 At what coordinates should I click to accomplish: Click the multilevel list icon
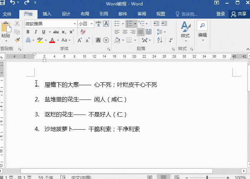[141, 24]
